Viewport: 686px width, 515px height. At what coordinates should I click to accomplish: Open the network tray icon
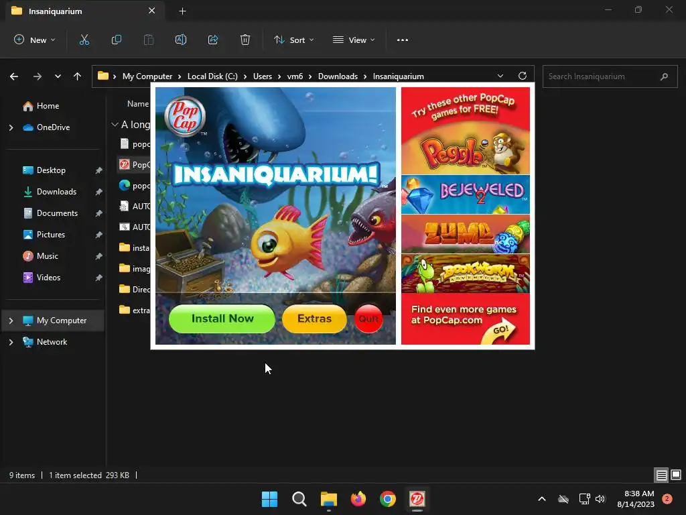[x=584, y=499]
